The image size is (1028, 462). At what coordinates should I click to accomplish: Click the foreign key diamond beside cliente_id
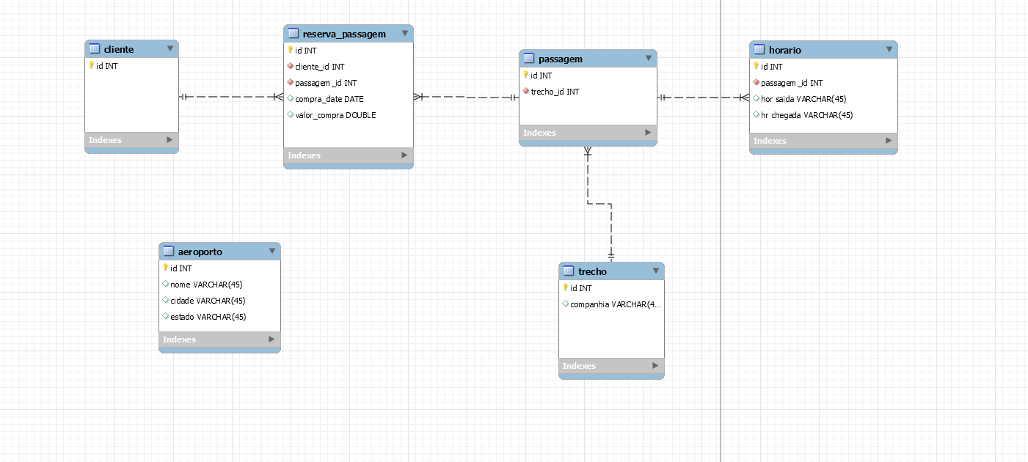[x=291, y=66]
